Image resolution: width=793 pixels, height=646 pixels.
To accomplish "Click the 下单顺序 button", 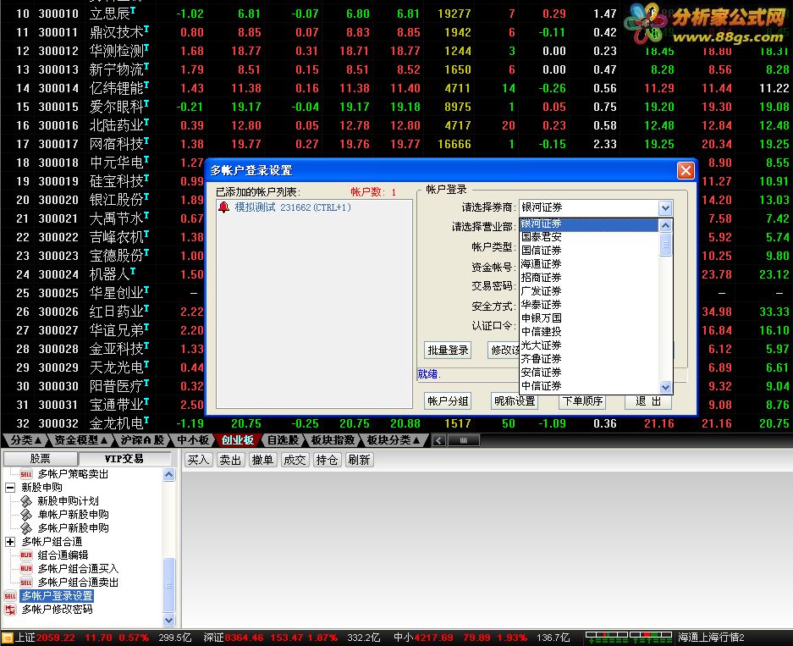I will click(x=582, y=401).
